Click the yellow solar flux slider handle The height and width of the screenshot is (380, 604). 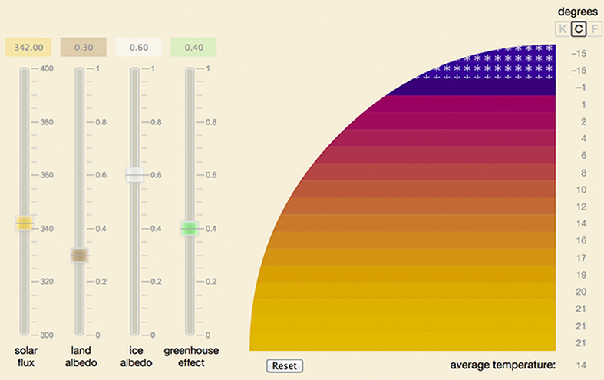click(25, 223)
